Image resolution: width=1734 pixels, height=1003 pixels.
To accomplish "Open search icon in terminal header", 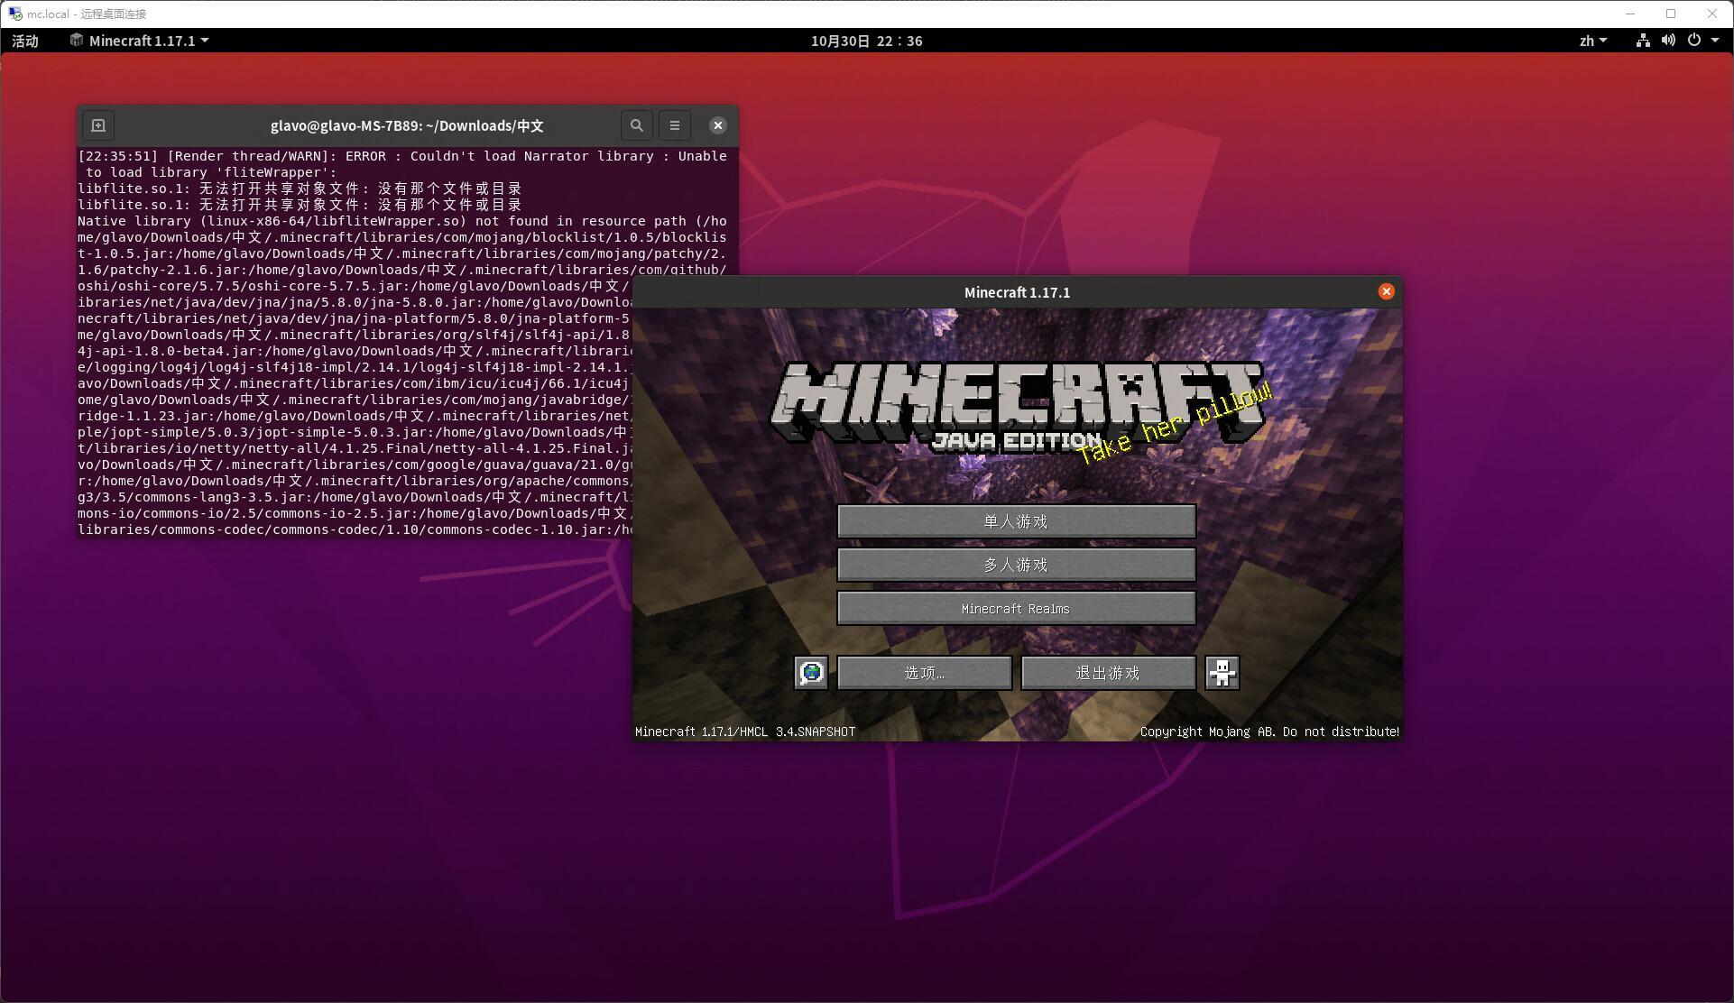I will pyautogui.click(x=637, y=125).
